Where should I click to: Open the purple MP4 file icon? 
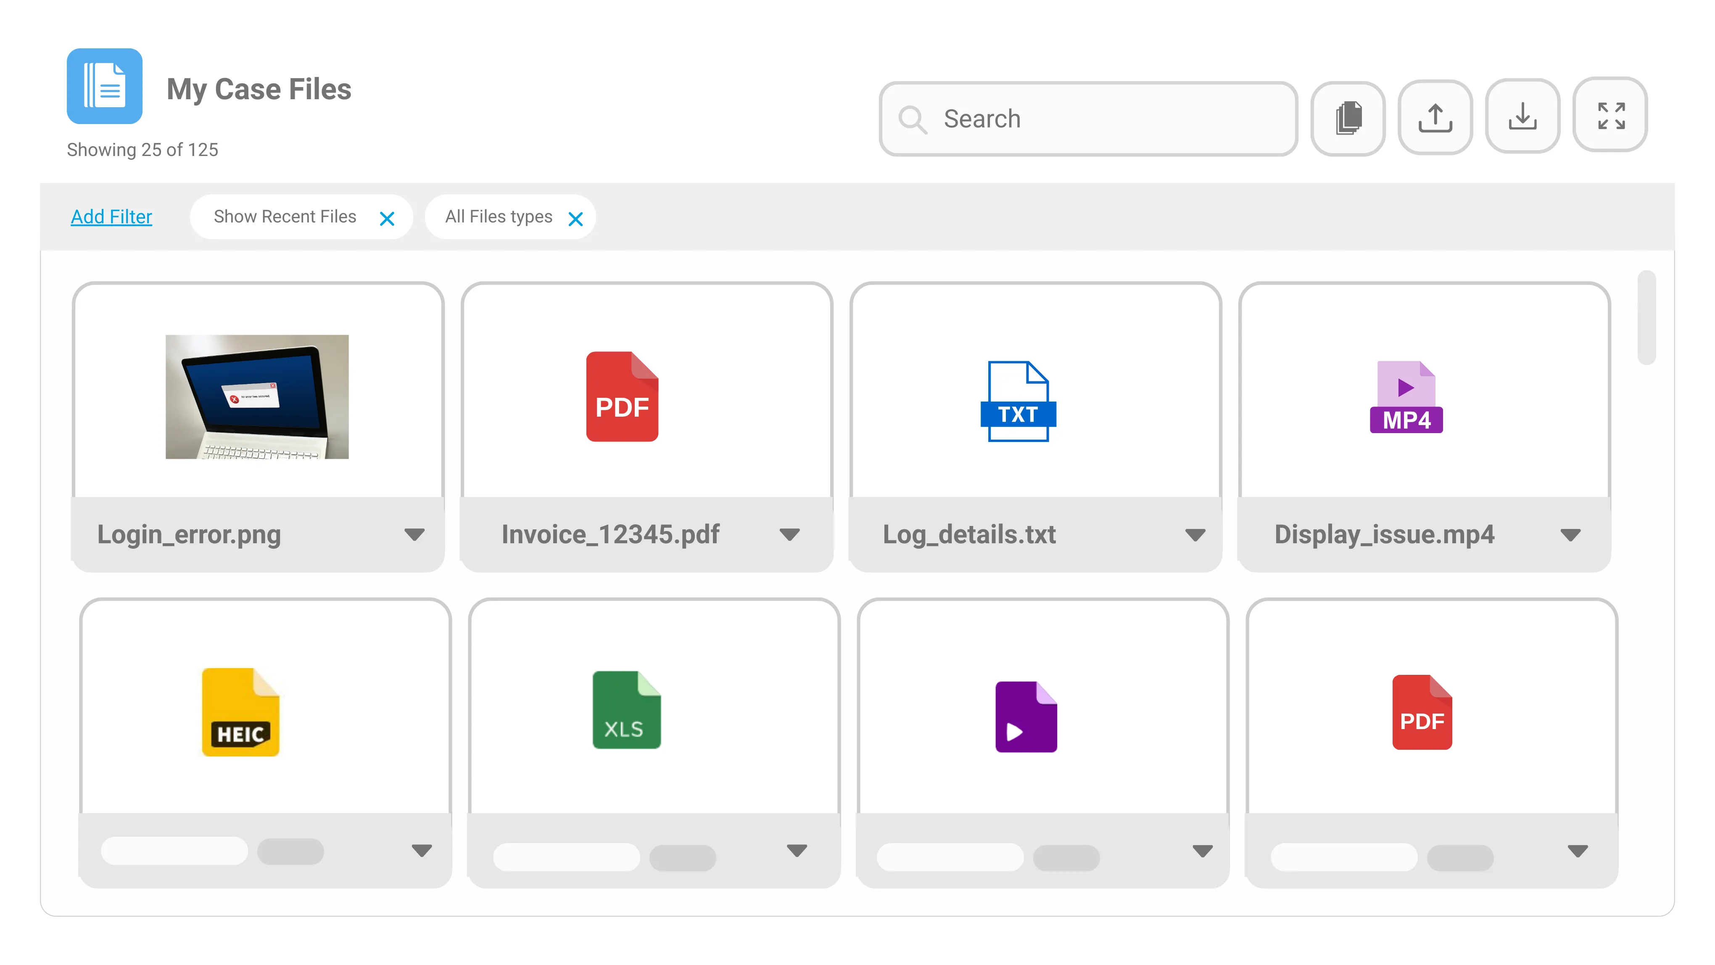tap(1406, 398)
